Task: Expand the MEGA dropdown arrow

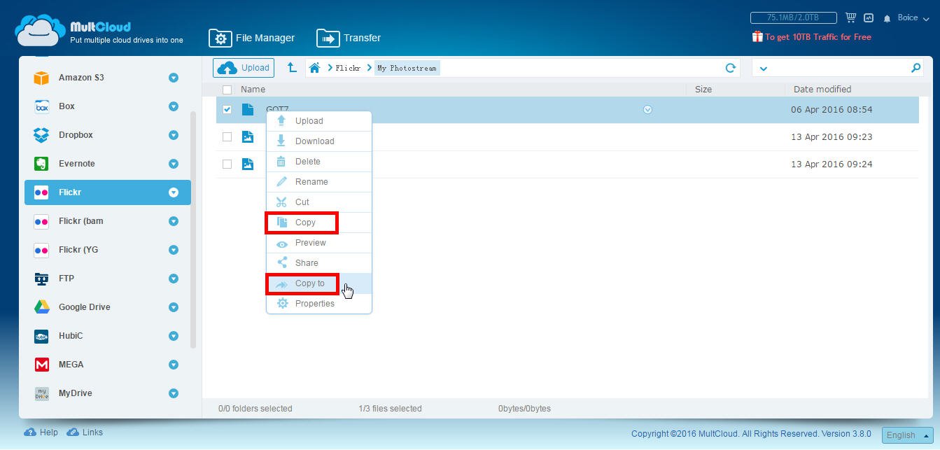Action: tap(174, 365)
